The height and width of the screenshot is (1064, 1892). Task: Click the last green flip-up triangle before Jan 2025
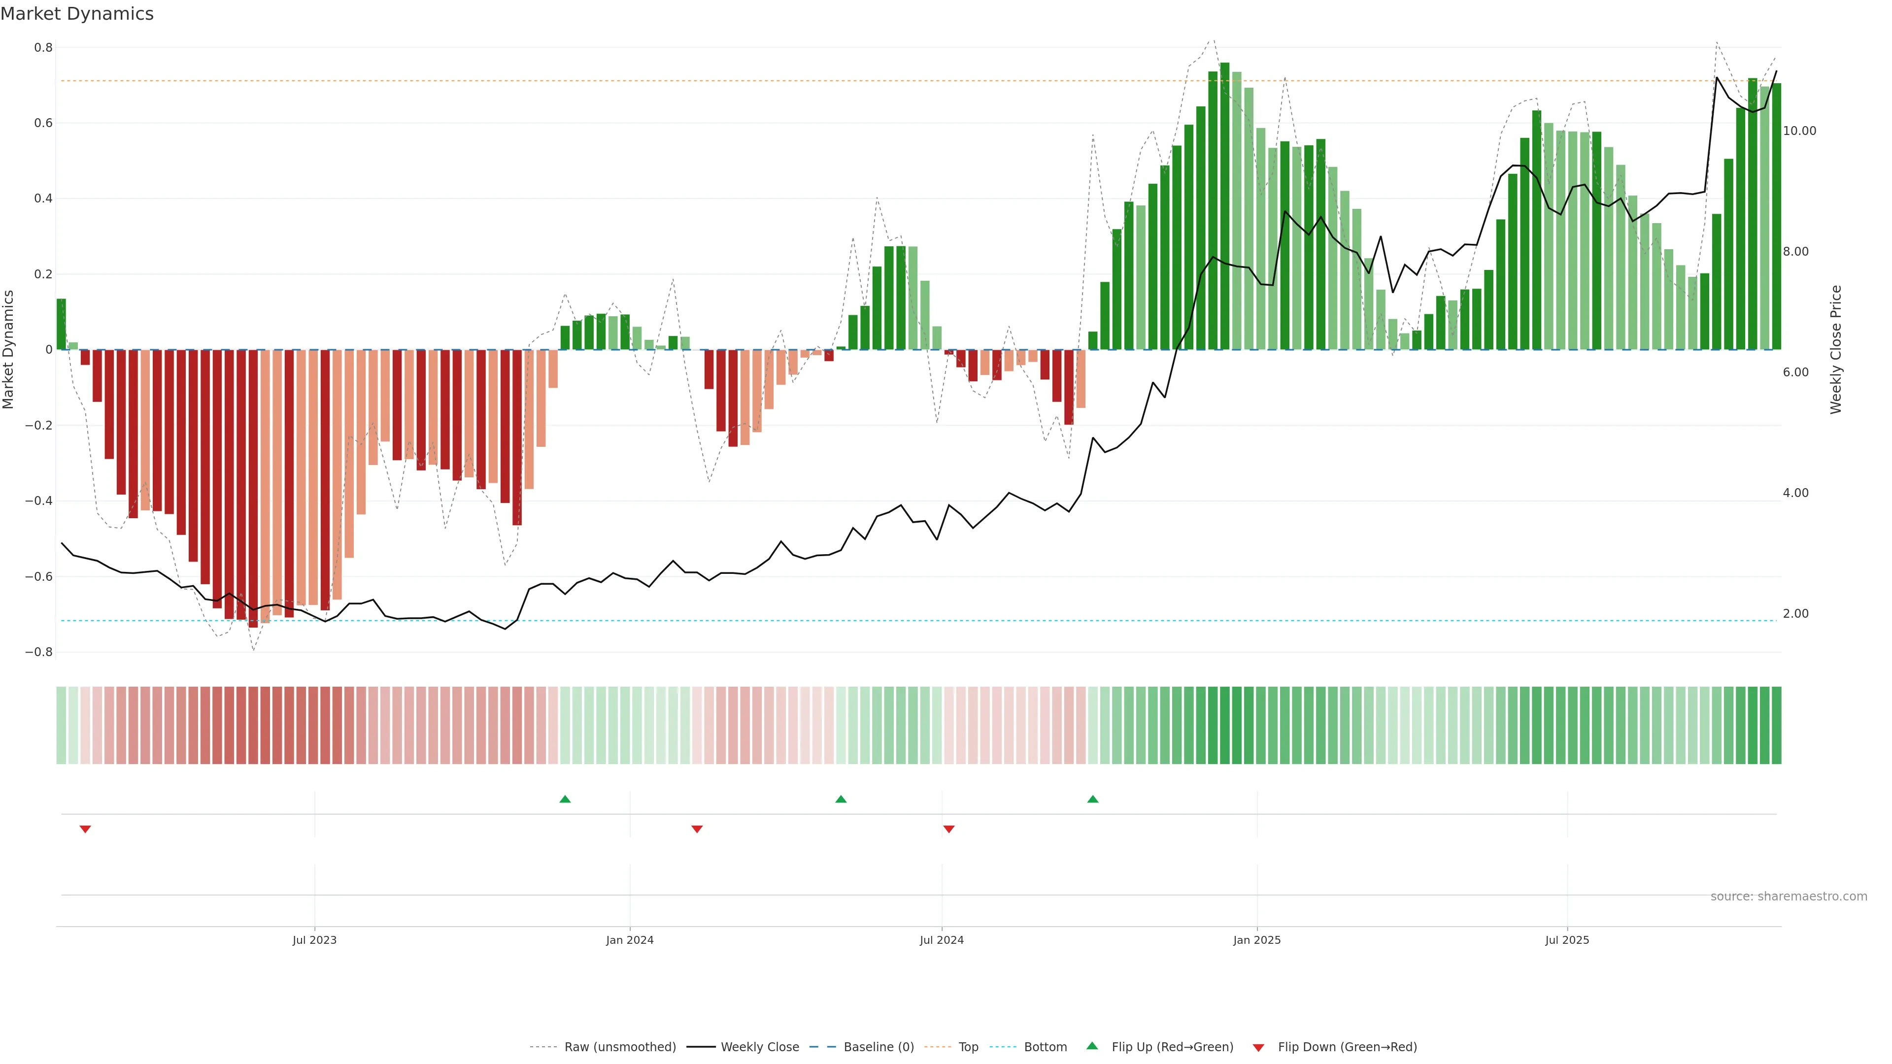click(1093, 799)
